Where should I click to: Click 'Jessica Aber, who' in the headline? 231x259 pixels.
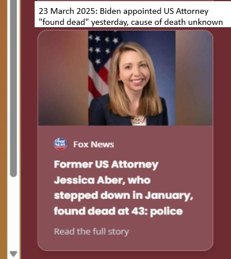tap(102, 180)
